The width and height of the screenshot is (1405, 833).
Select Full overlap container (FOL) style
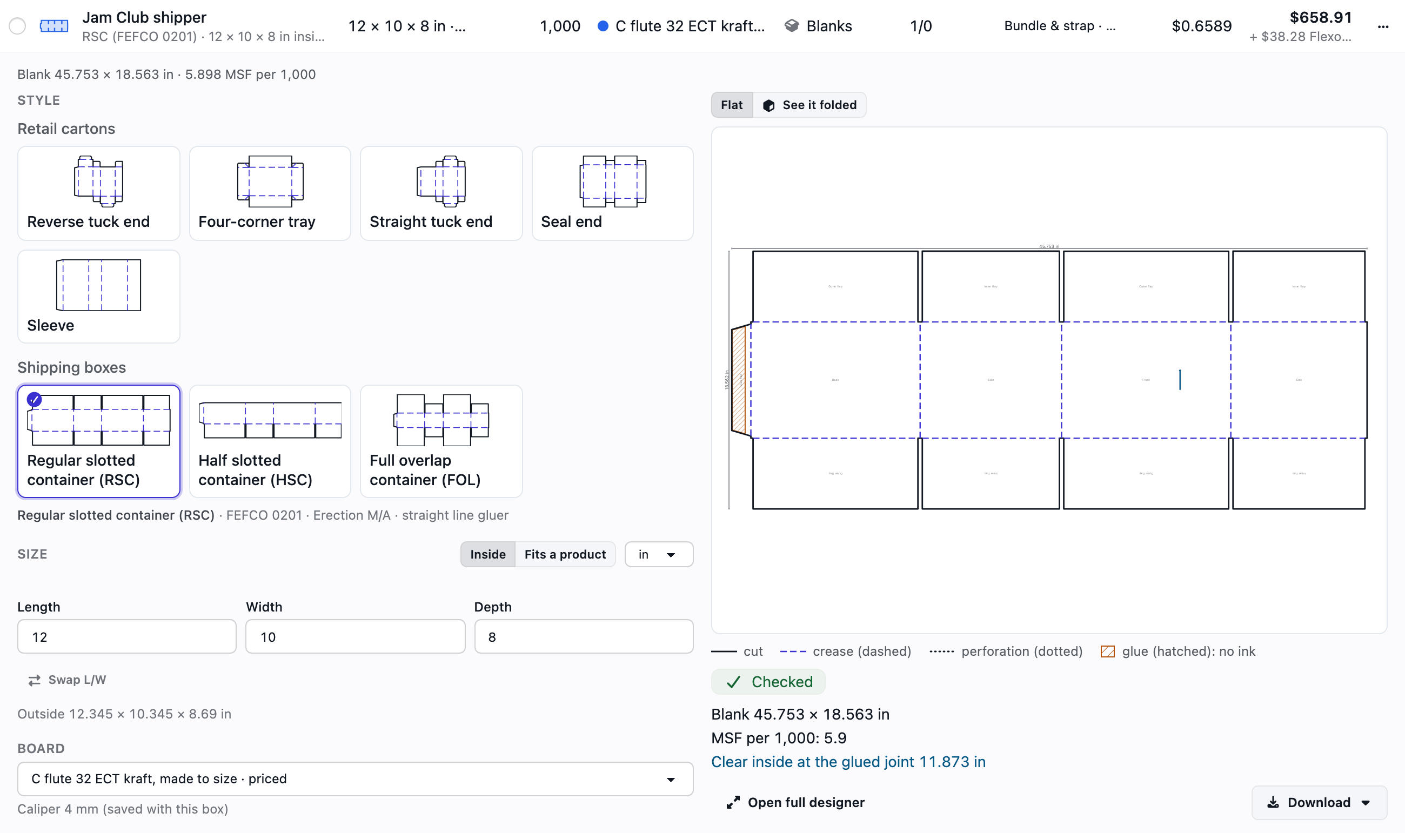tap(441, 441)
